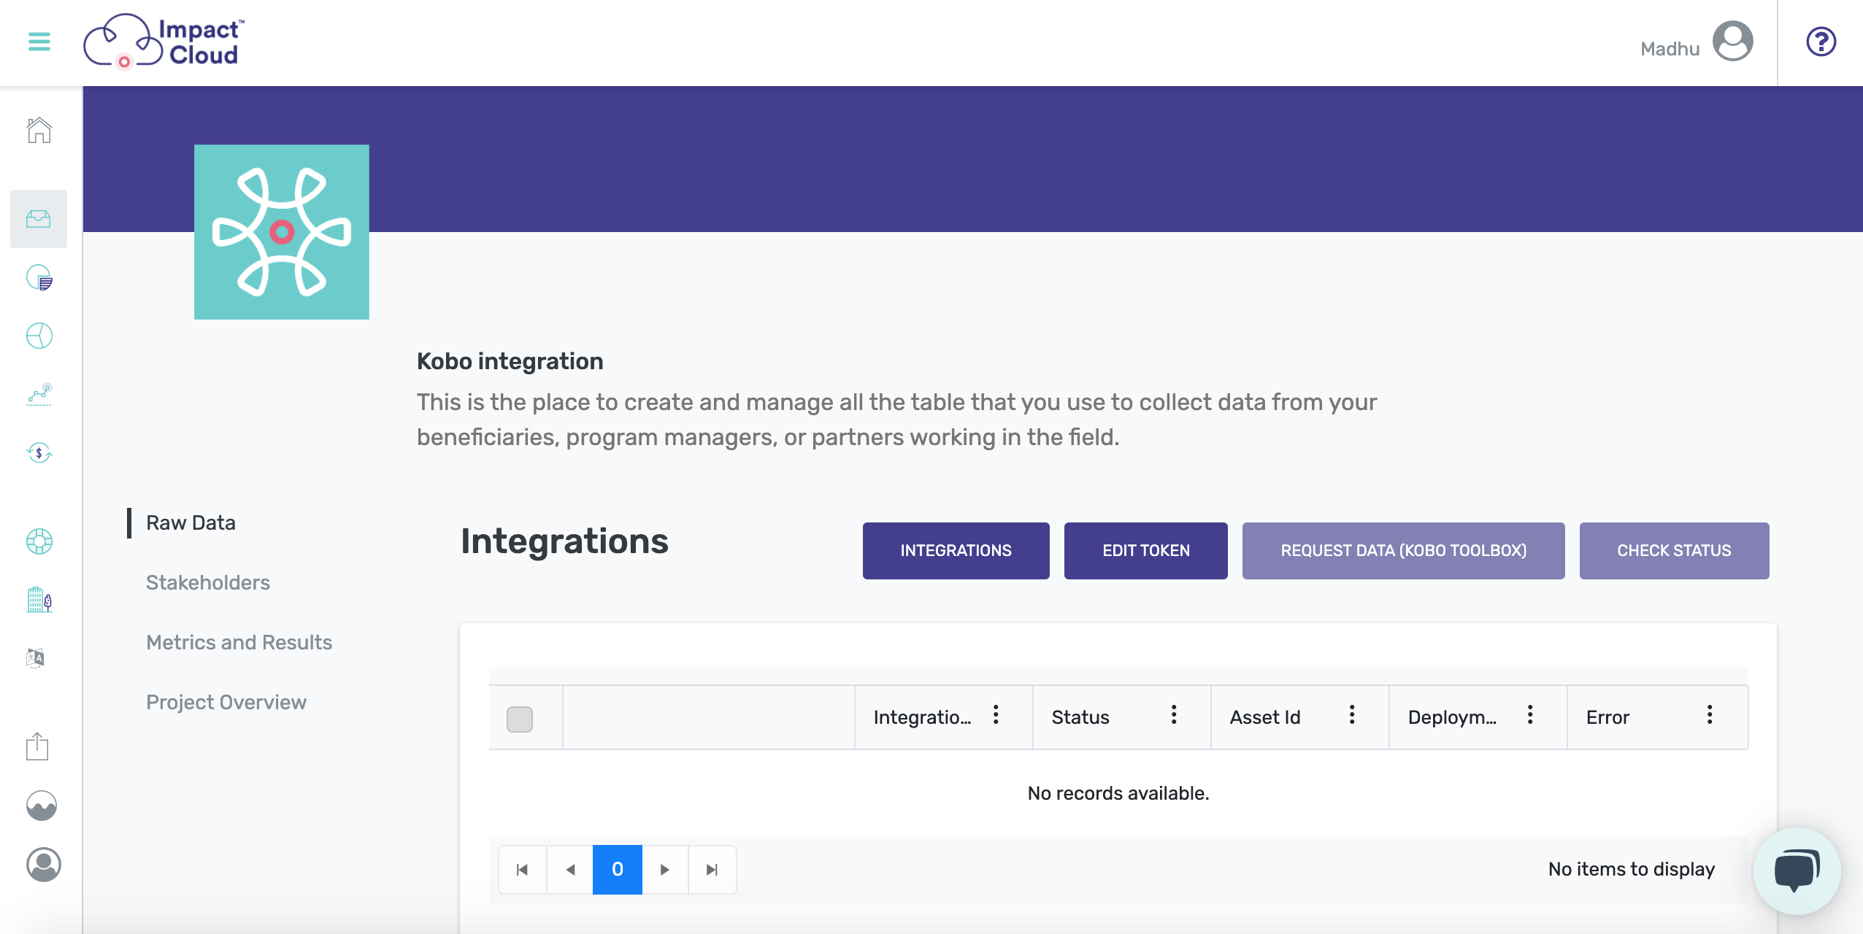1863x934 pixels.
Task: Select Metrics and Results in side menu
Action: coord(239,642)
